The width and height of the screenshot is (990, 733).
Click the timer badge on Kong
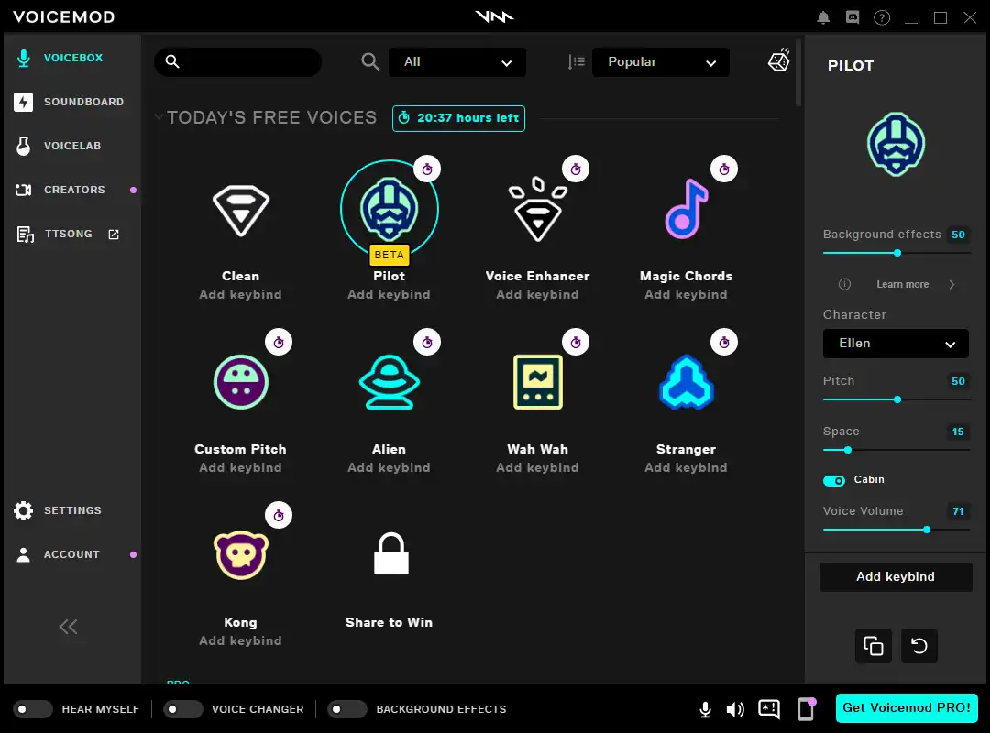click(279, 515)
